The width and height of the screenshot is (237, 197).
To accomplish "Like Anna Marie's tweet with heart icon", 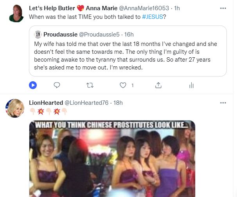I will click(124, 85).
